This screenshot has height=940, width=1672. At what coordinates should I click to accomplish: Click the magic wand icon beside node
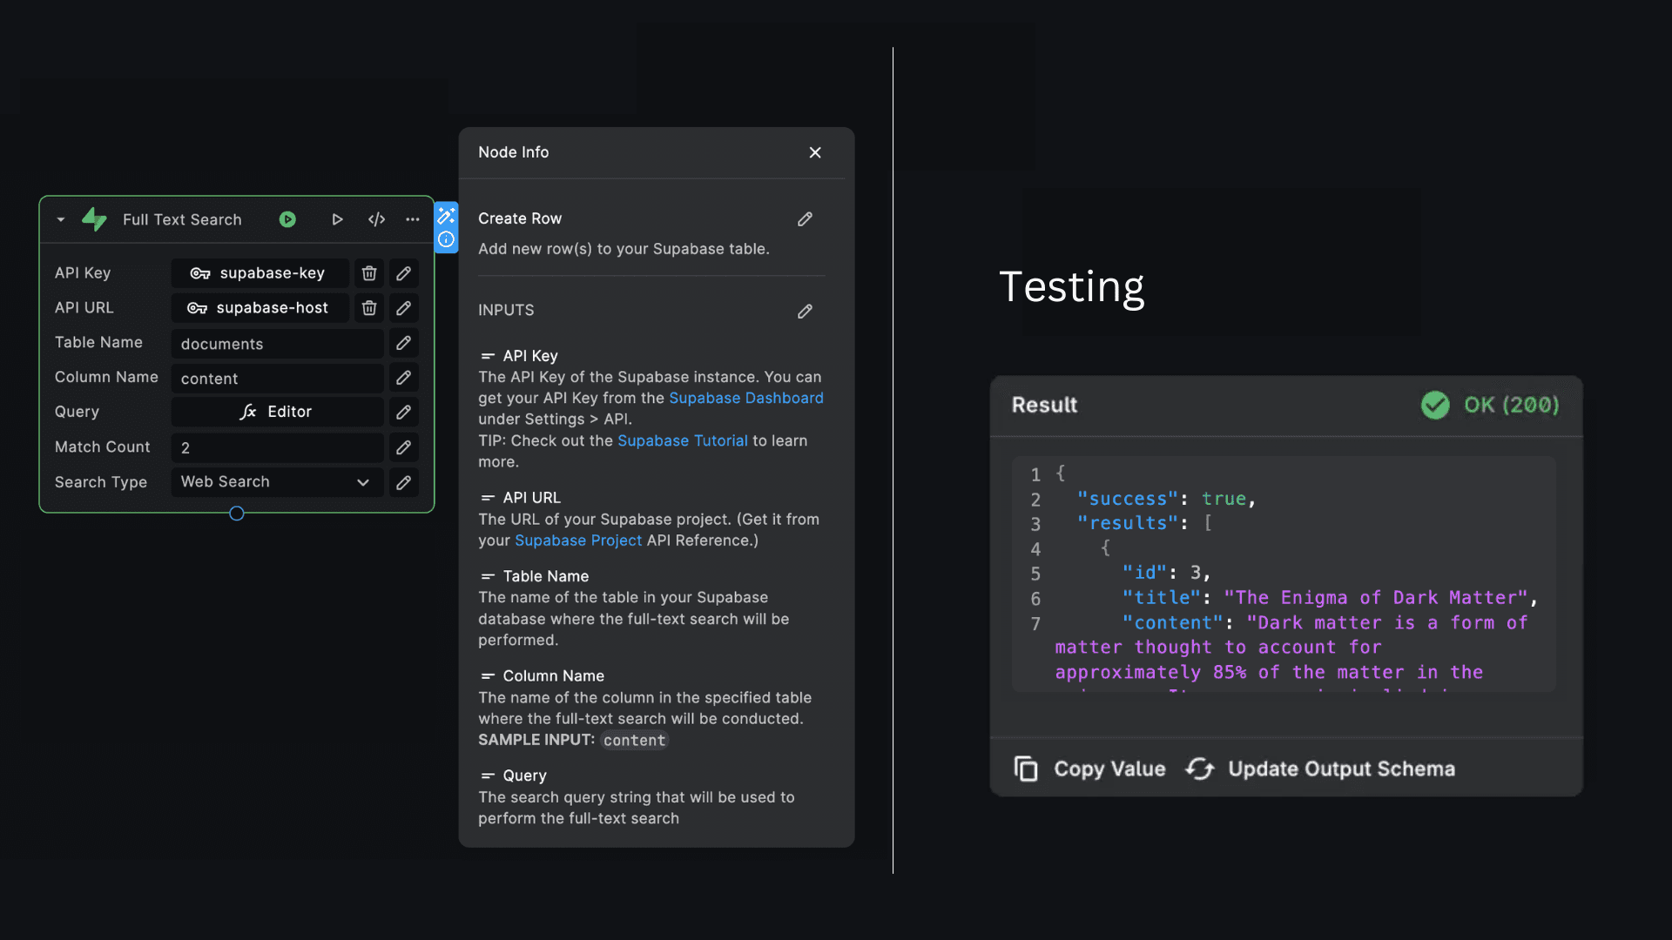(x=446, y=215)
